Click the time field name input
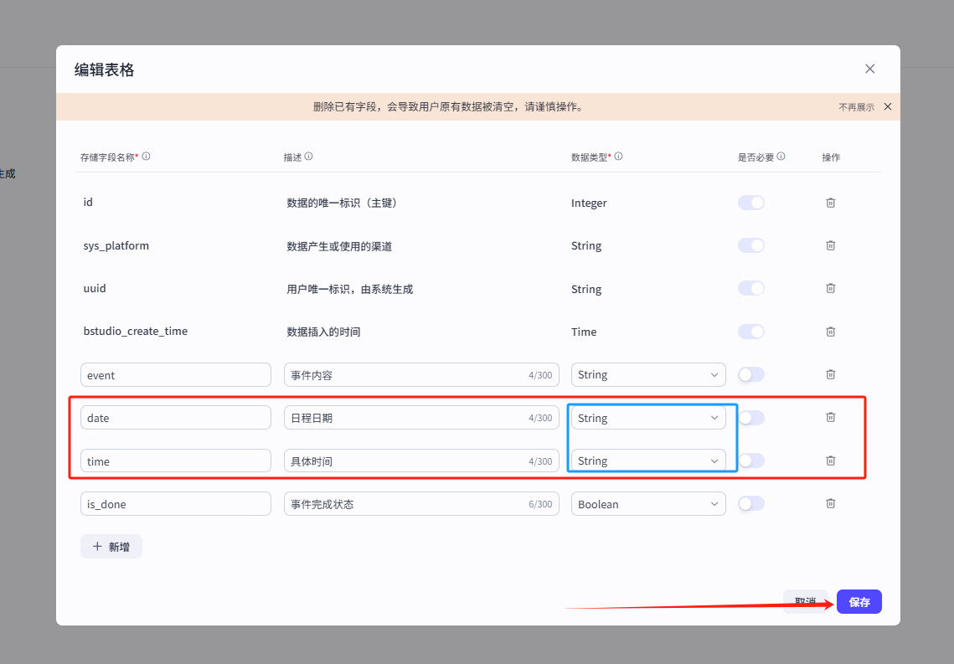954x664 pixels. click(175, 461)
